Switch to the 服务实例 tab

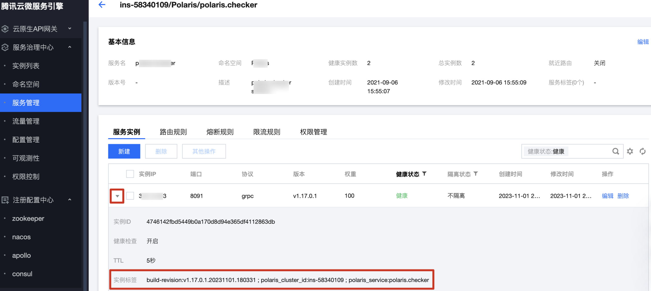(127, 132)
